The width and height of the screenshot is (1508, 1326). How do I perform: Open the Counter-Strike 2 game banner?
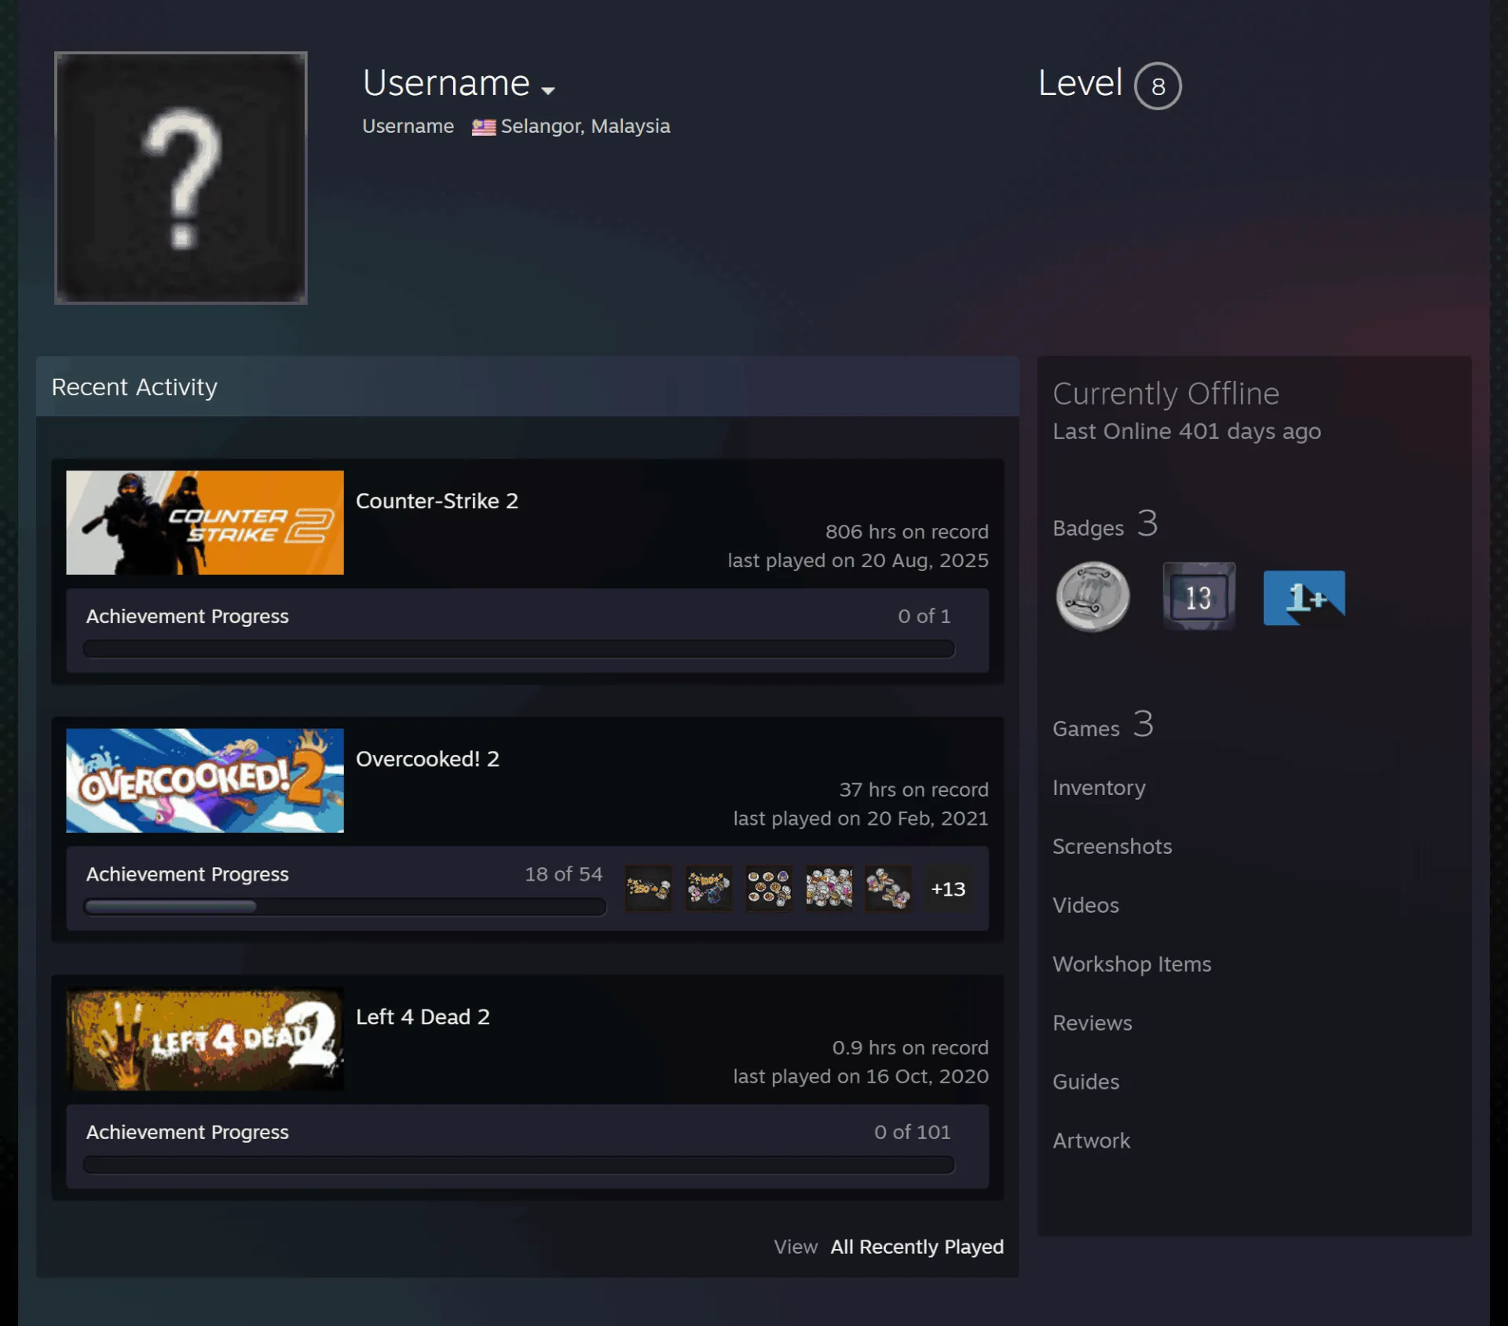[x=205, y=522]
